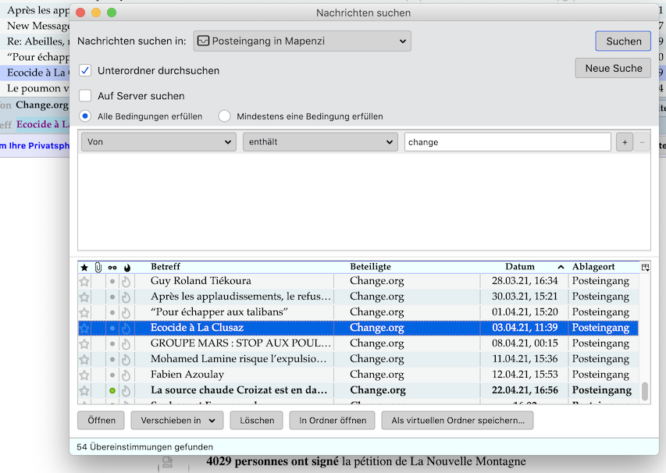Open the column picker icon in results header
Image resolution: width=666 pixels, height=473 pixels.
click(x=645, y=267)
